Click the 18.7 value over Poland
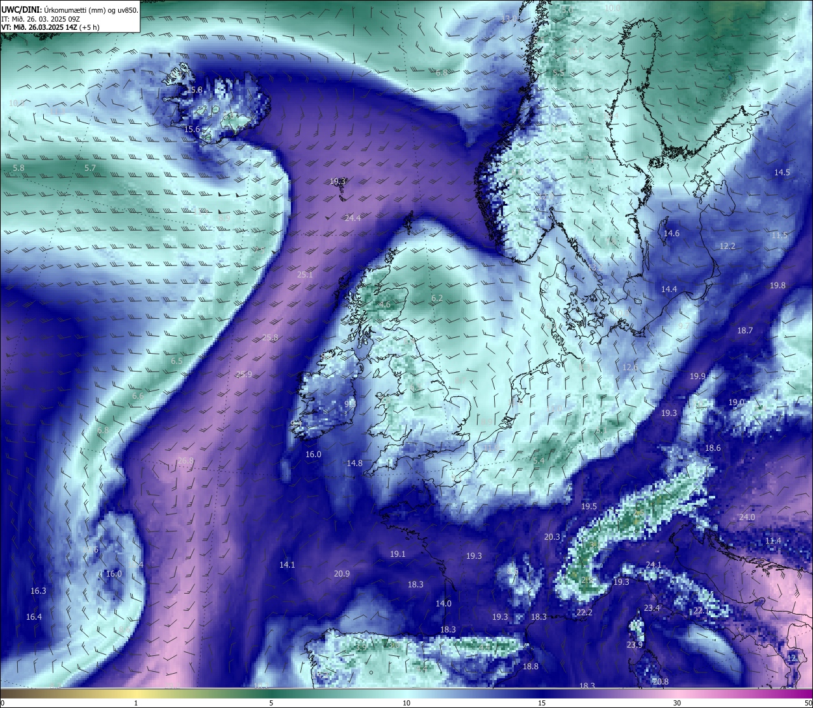Viewport: 813px width, 708px height. point(745,331)
